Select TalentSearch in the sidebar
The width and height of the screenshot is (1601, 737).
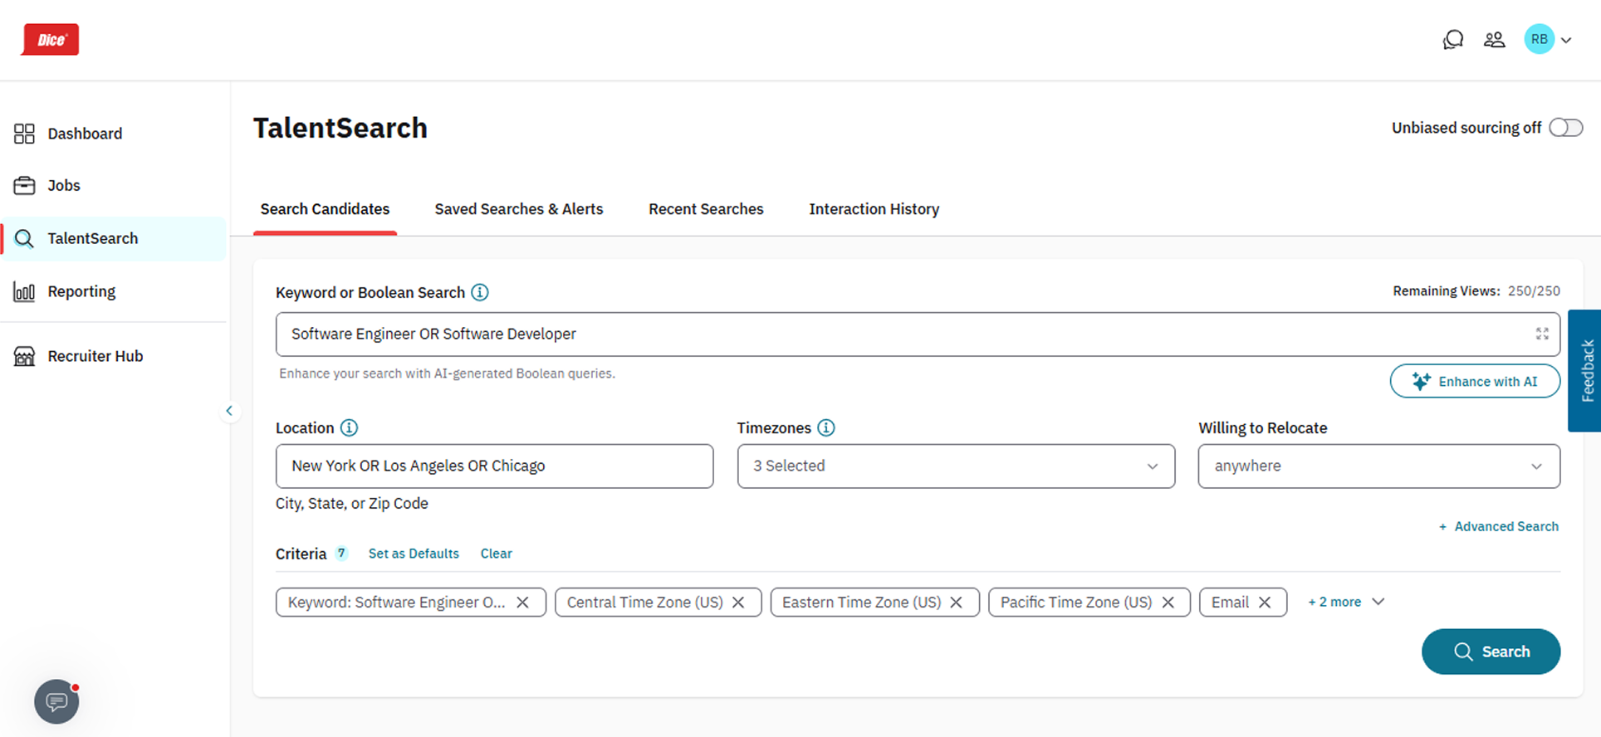pos(114,238)
